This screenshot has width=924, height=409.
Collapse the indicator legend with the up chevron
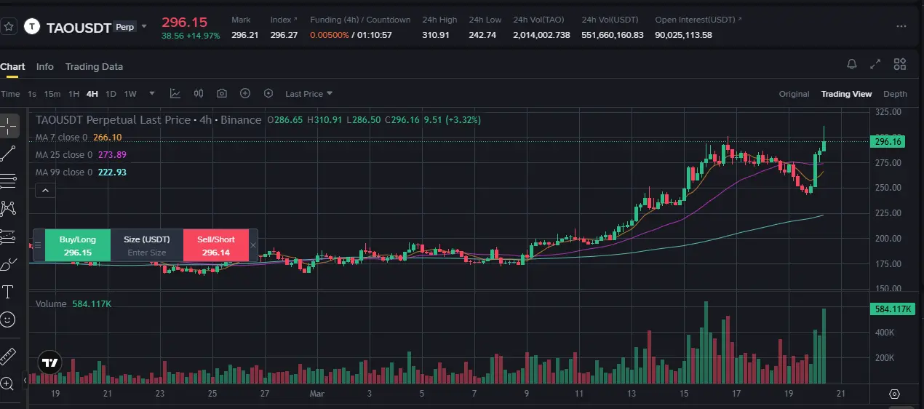[44, 191]
